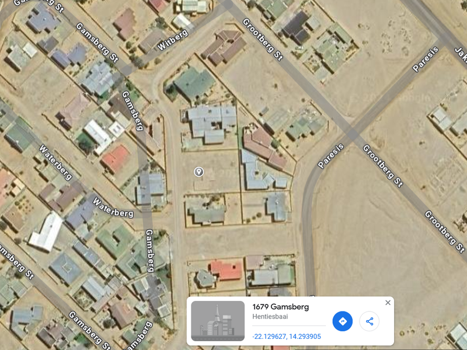Click the Grootberg St label nearest Witberg
This screenshot has height=350, width=467.
click(x=262, y=40)
